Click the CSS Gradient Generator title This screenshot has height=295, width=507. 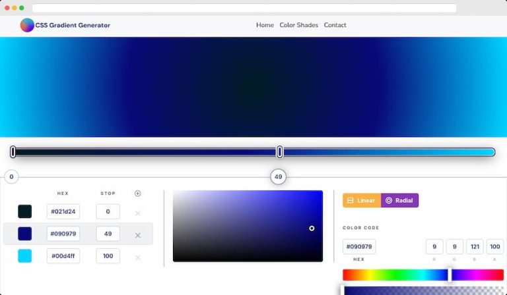coord(73,25)
